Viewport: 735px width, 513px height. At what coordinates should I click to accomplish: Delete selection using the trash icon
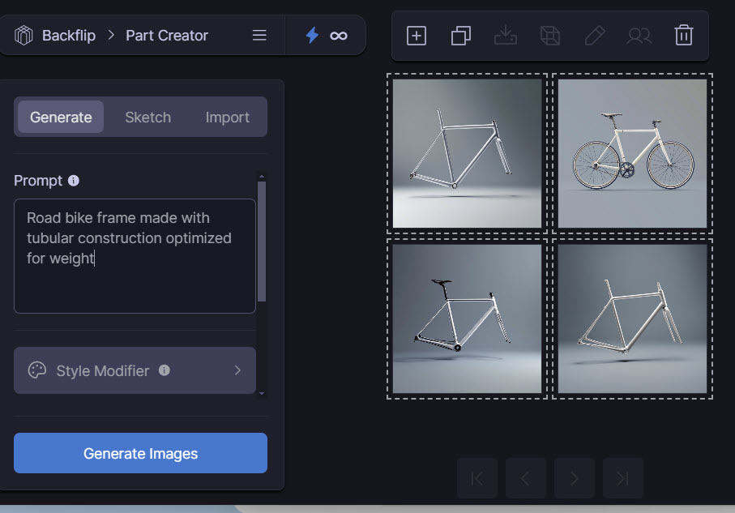[x=683, y=35]
